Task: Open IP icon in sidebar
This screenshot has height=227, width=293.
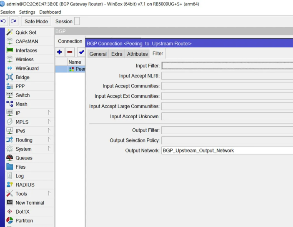Action: [x=10, y=113]
